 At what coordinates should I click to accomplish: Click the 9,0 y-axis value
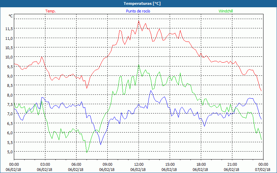pyautogui.click(x=10, y=76)
